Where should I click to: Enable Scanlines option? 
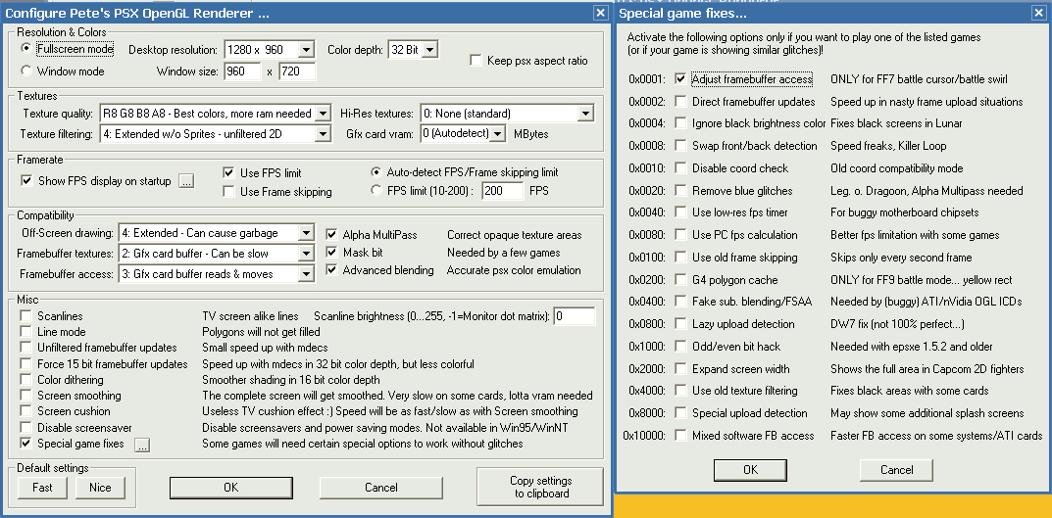click(x=26, y=315)
